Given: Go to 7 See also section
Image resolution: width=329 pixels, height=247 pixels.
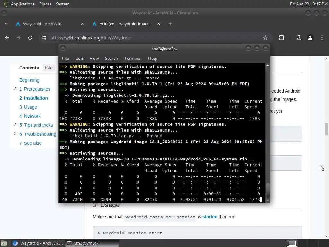Looking at the screenshot, I should [x=31, y=143].
